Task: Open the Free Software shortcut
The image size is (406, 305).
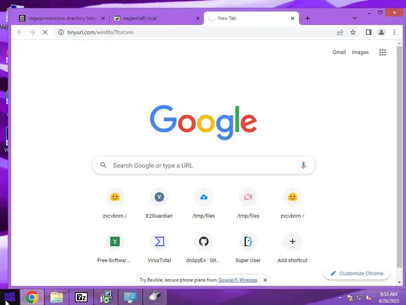Action: [x=115, y=249]
